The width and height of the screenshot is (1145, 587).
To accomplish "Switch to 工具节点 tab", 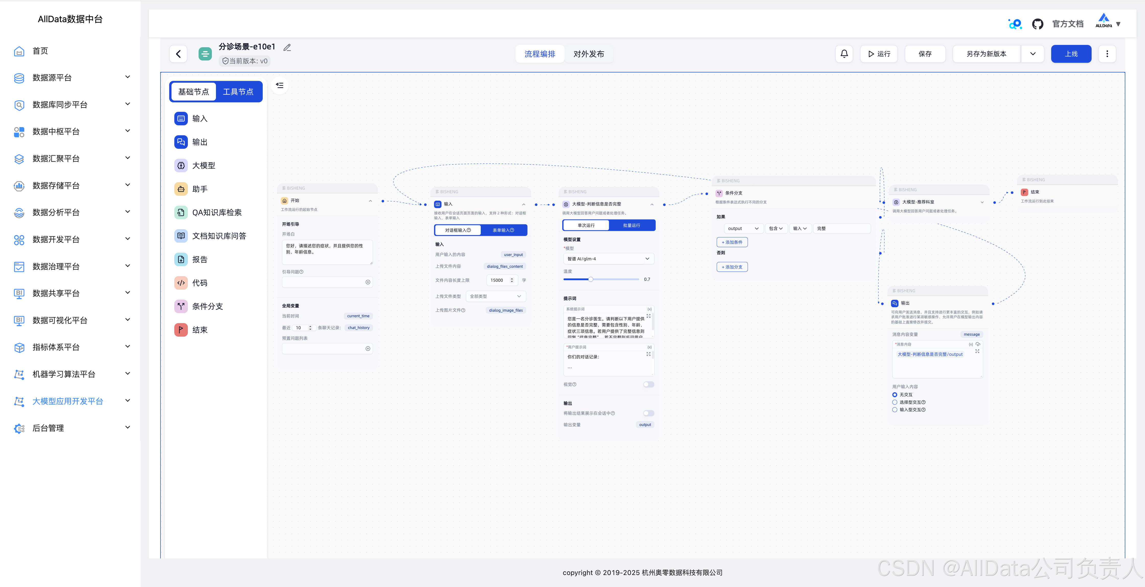I will point(238,92).
